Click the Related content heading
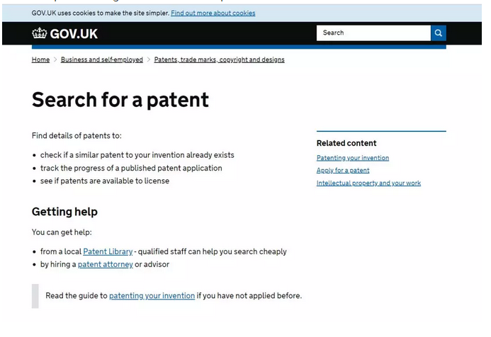 (346, 143)
